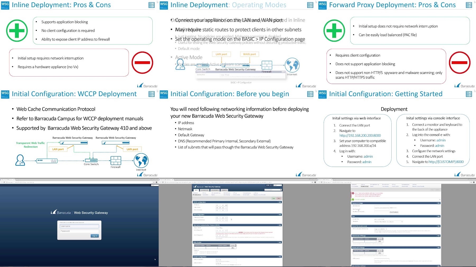Click WSG logo on Forward Proxy Deployment slide
The width and height of the screenshot is (476, 267).
[x=322, y=5]
